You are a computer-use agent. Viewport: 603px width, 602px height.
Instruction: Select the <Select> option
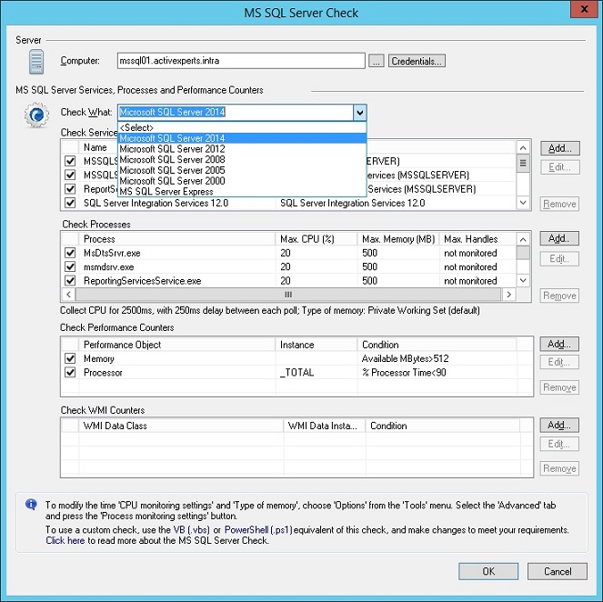pos(242,127)
